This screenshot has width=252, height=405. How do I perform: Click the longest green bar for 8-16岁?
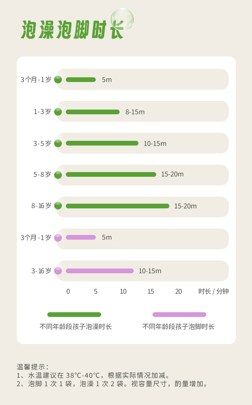point(118,206)
